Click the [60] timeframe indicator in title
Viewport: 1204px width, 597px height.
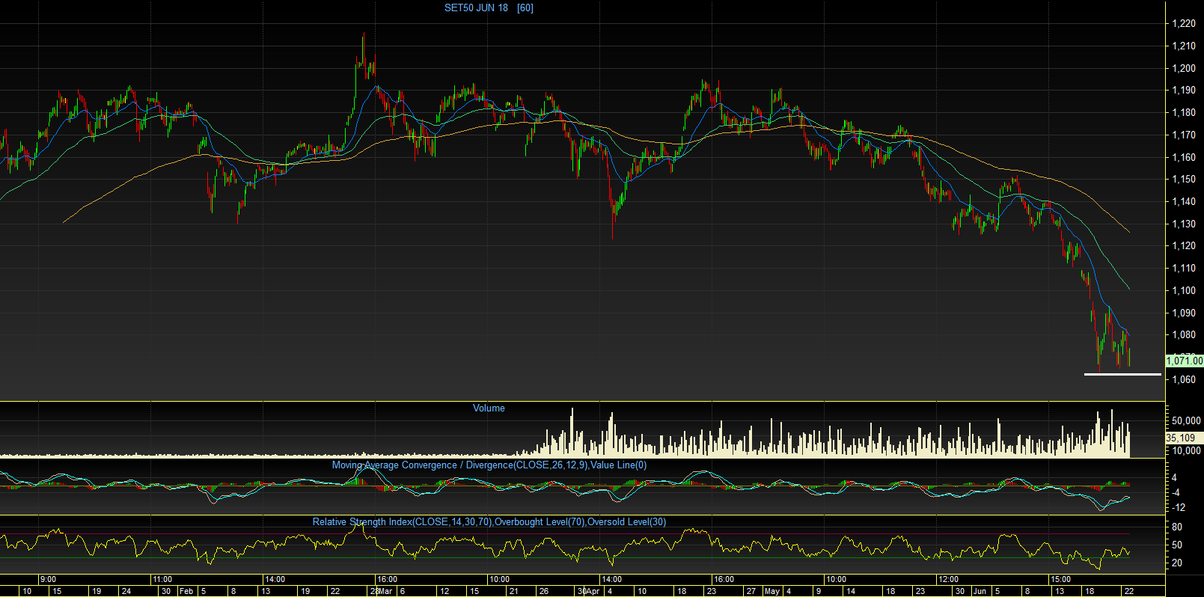pyautogui.click(x=525, y=8)
